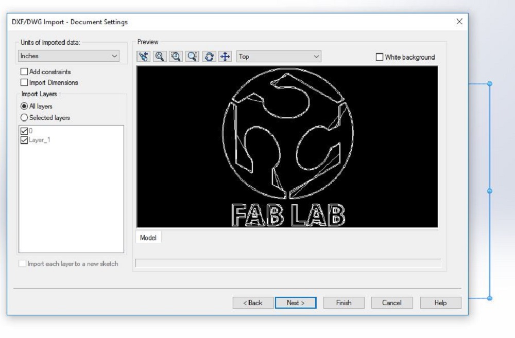Toggle Import each layer to a new sketch
515x338 pixels.
point(22,263)
